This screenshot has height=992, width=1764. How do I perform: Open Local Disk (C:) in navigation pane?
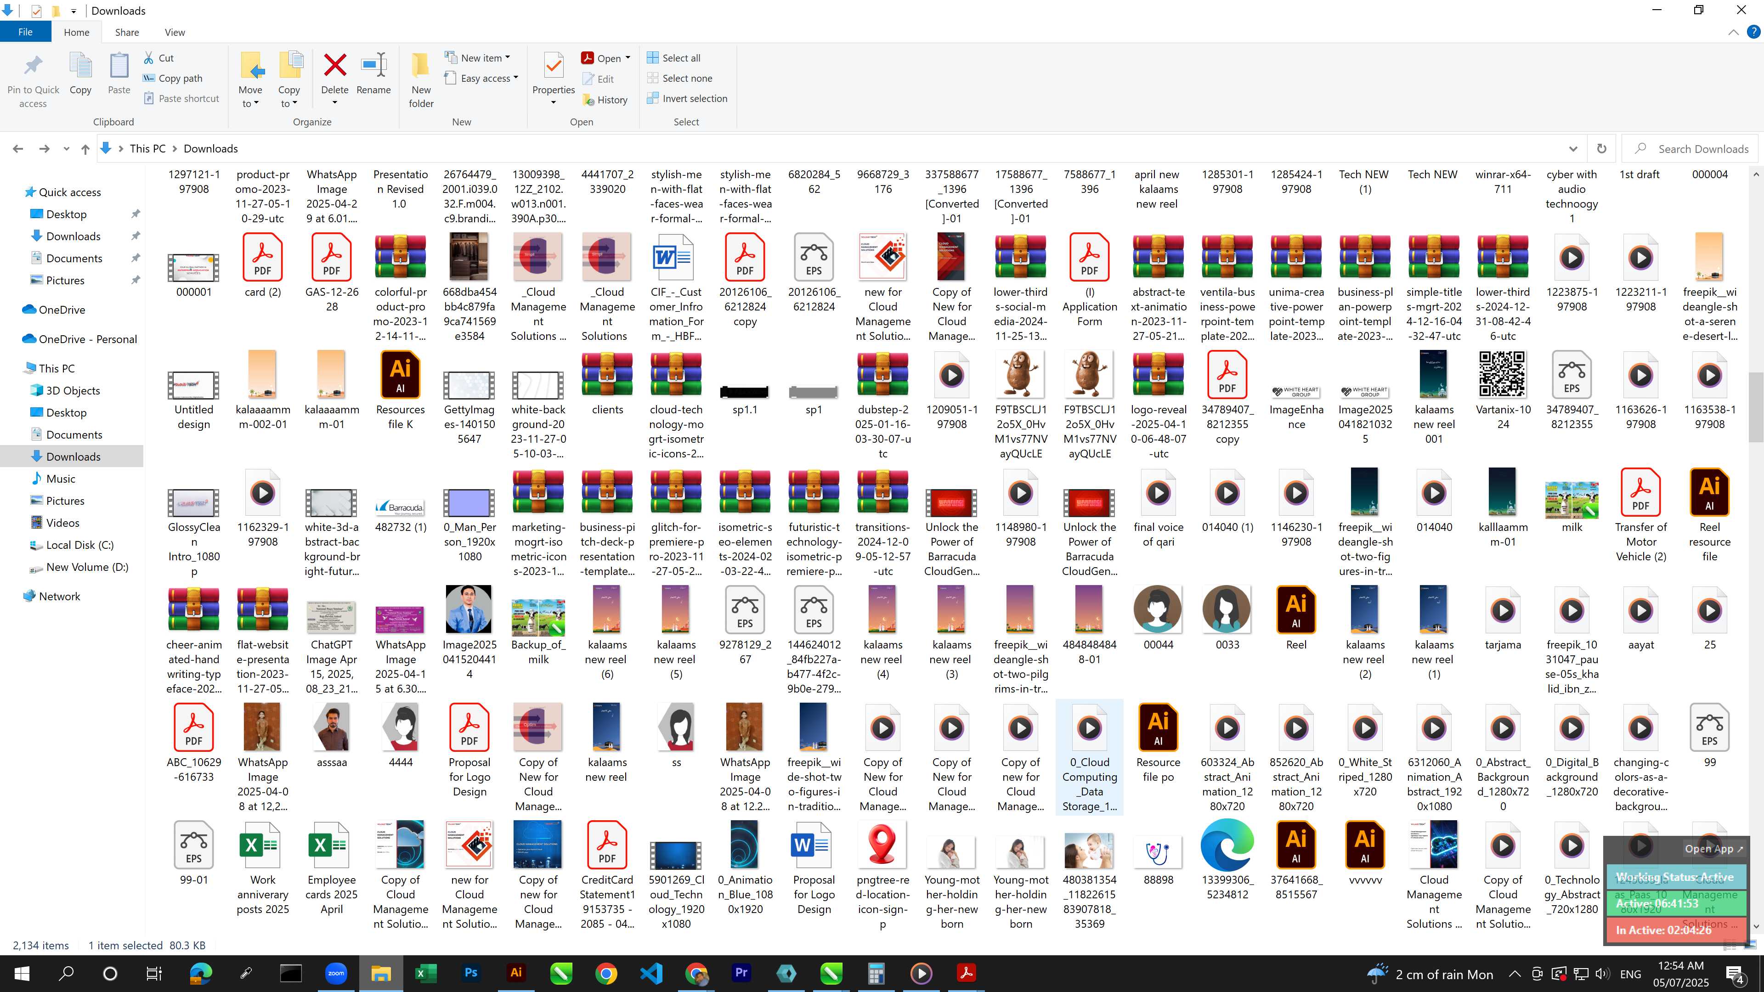(x=79, y=545)
